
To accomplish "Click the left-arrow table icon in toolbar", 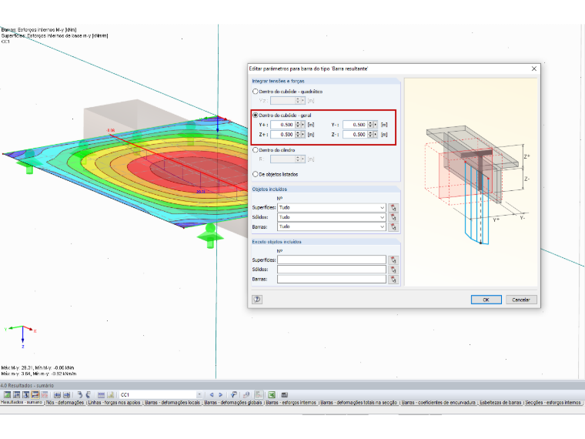I will click(x=57, y=394).
